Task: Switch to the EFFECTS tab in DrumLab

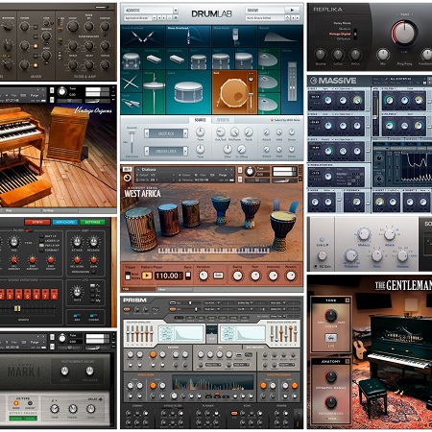Action: (223, 120)
